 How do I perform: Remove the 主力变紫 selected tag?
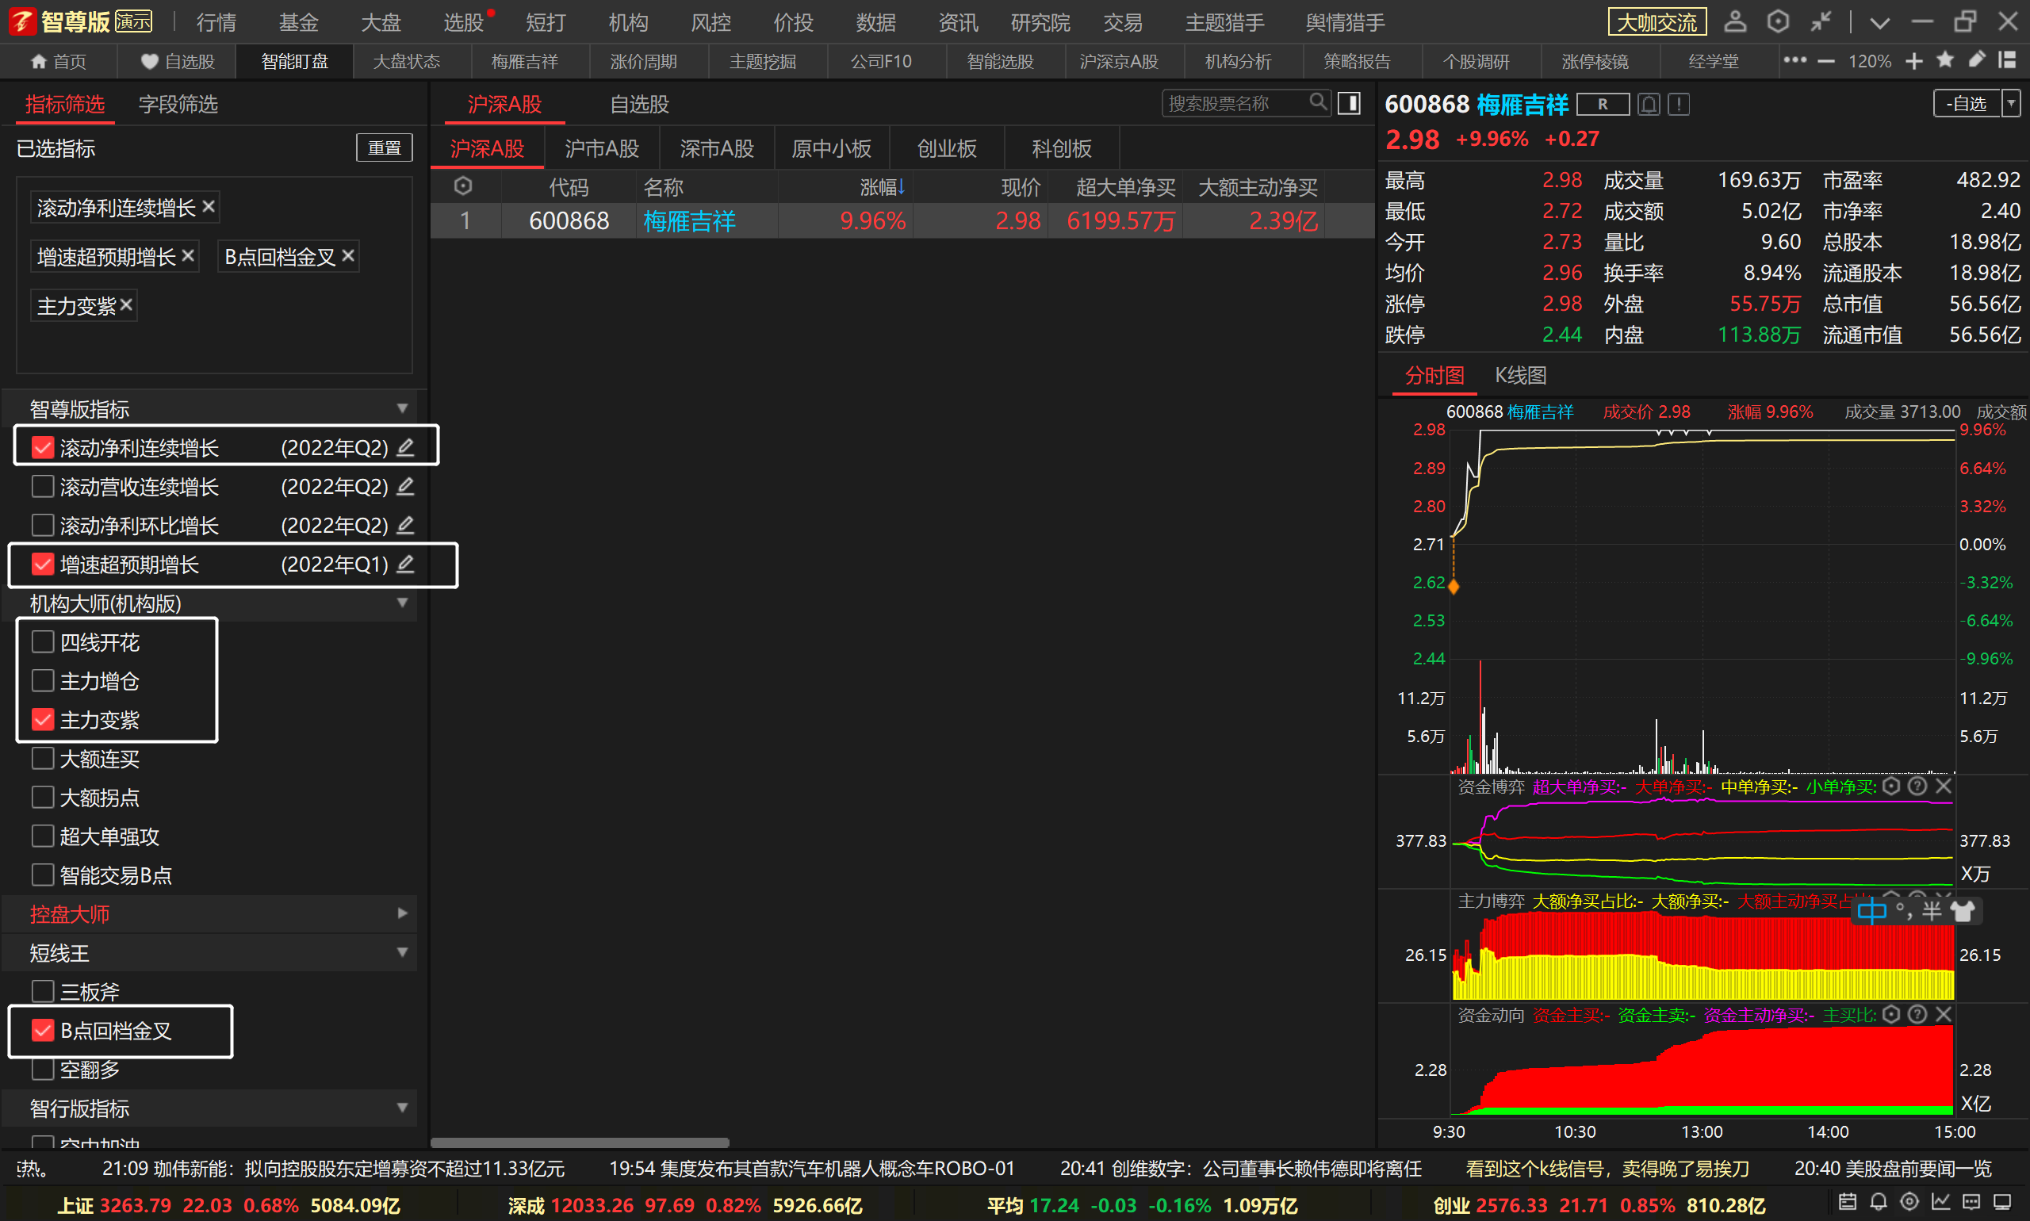point(126,304)
